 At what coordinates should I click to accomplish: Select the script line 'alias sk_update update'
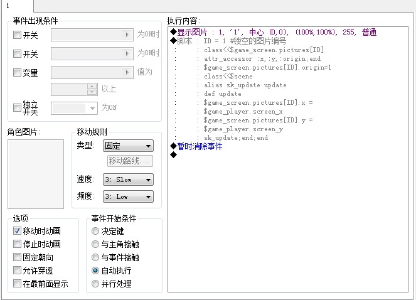[x=245, y=85]
